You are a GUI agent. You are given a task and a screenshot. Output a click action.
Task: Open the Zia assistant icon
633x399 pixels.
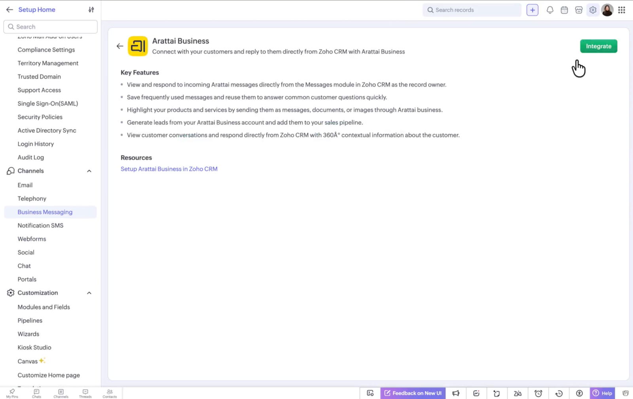click(x=517, y=393)
